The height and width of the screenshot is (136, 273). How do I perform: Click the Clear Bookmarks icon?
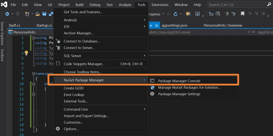click(x=263, y=14)
